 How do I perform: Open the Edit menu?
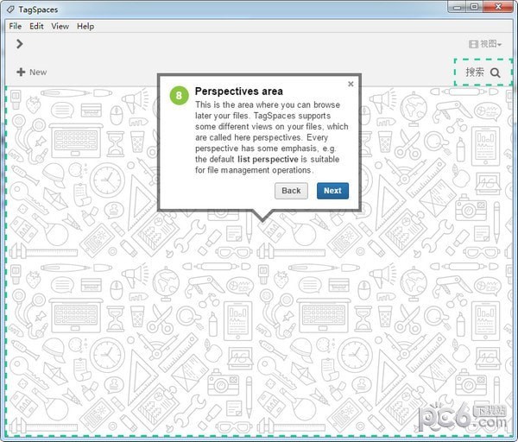point(36,26)
